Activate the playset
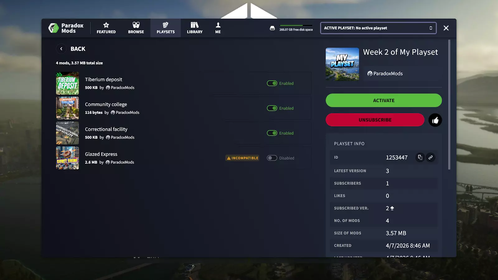Screen dimensions: 498x280 (x=384, y=100)
